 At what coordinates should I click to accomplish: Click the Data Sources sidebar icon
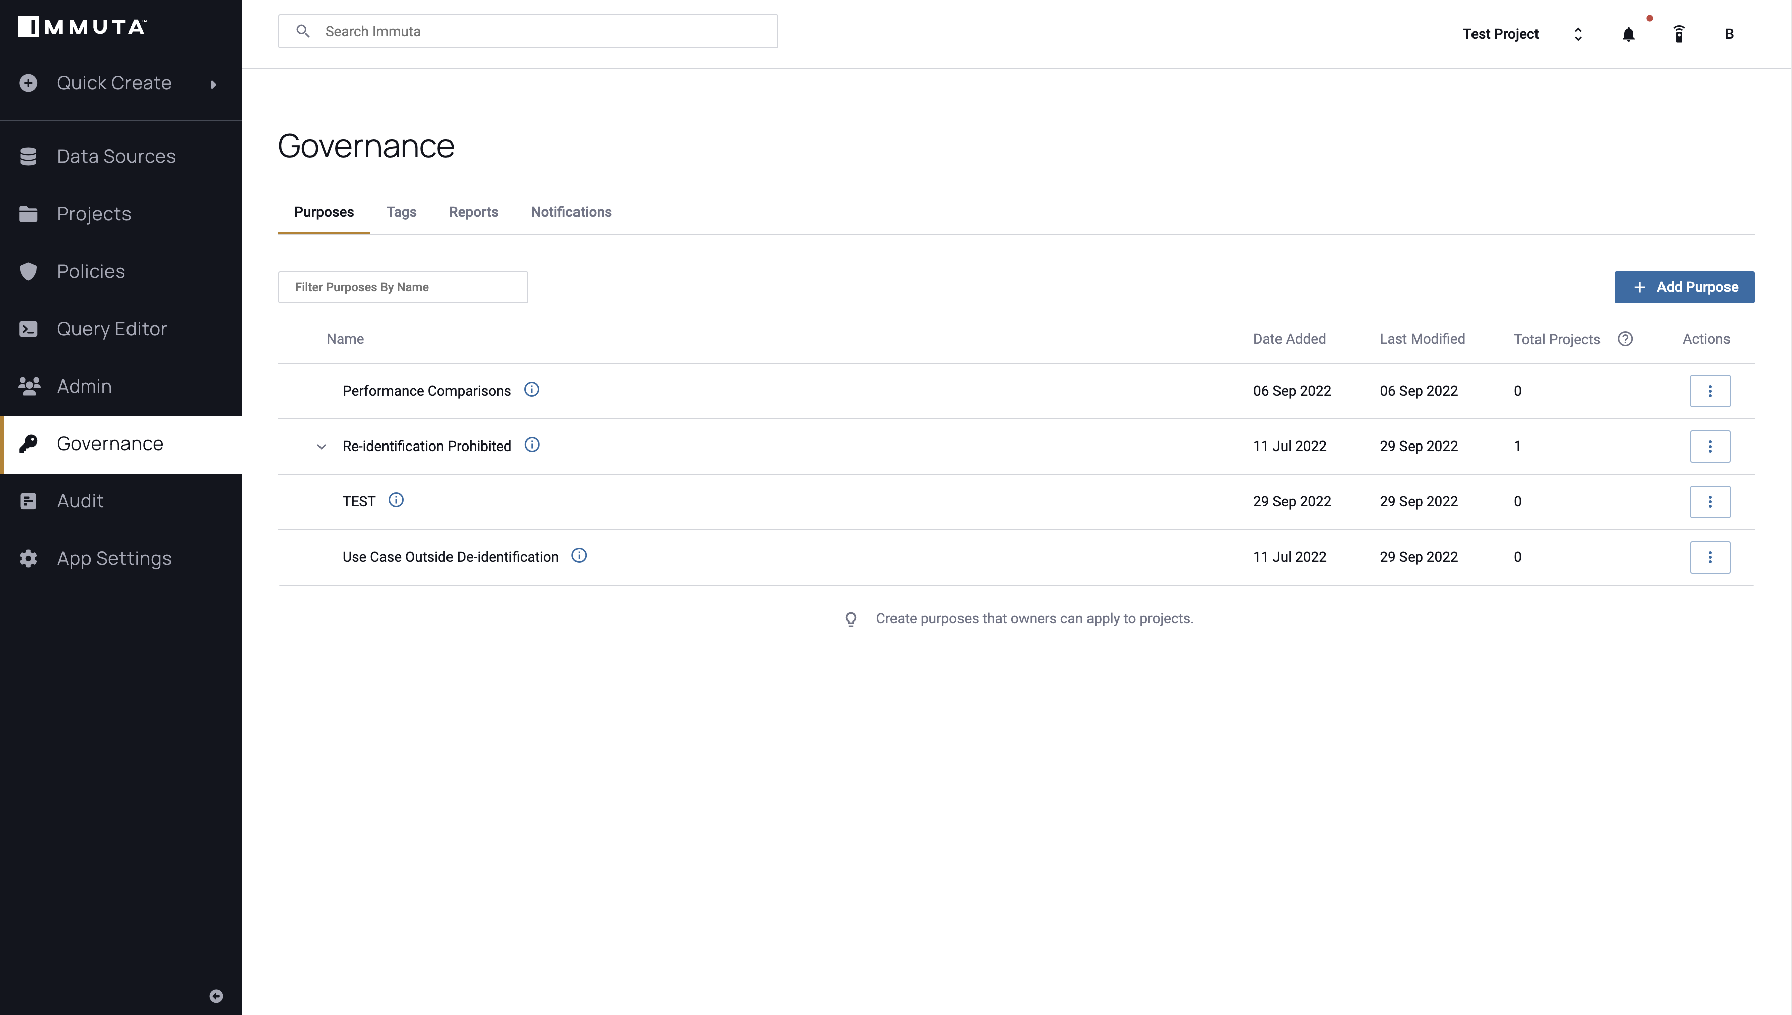(30, 156)
